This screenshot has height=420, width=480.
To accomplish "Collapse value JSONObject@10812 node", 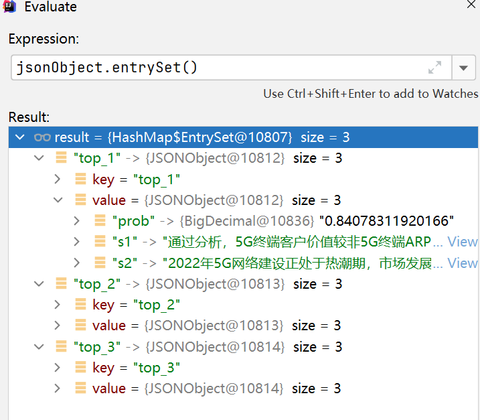I will click(58, 200).
